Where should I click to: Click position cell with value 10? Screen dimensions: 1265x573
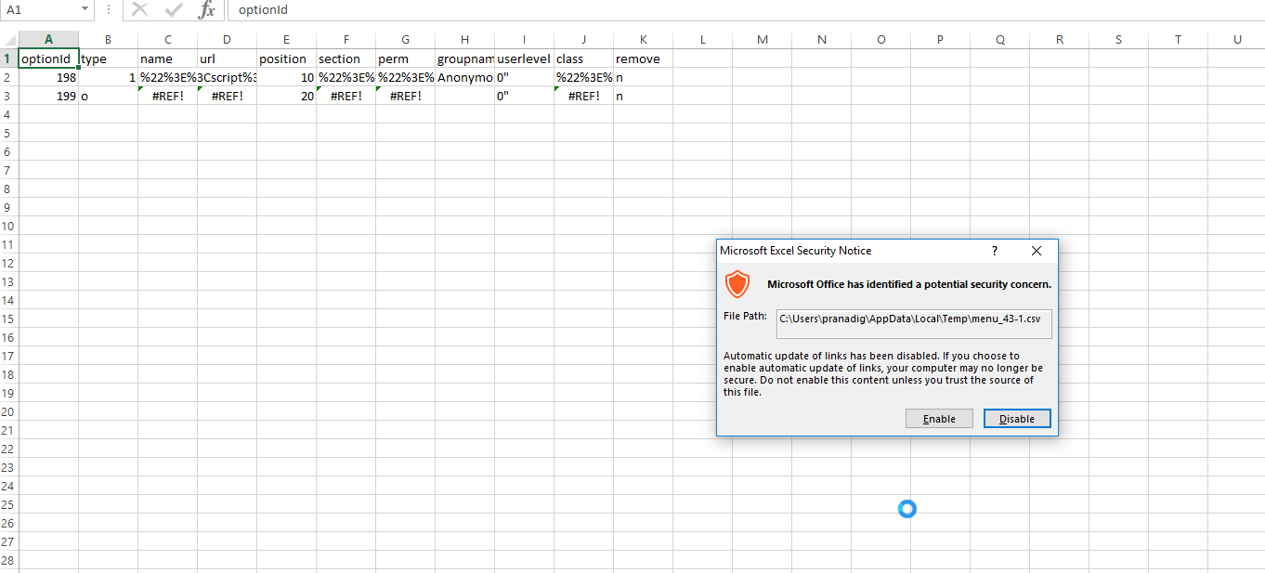click(286, 77)
